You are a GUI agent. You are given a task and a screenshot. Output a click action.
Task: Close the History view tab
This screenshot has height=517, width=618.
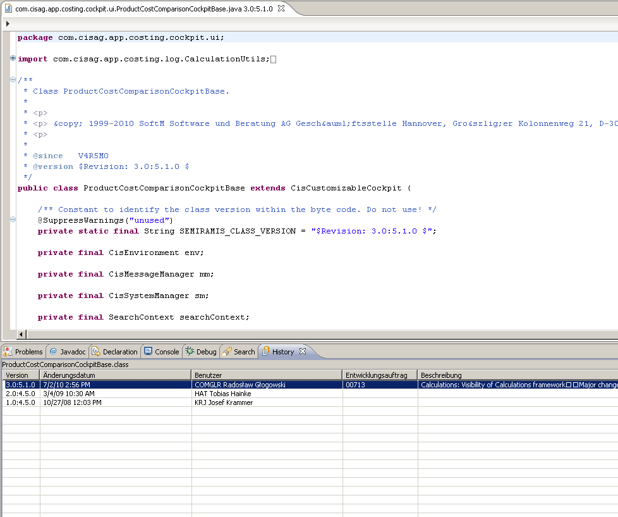[x=302, y=351]
